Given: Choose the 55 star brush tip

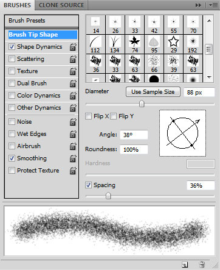Looking at the screenshot, I should point(173,25).
